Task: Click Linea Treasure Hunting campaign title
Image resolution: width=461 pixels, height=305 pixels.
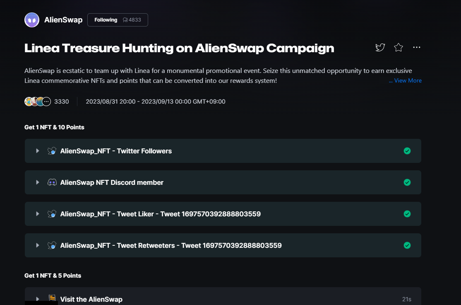Action: [x=179, y=48]
